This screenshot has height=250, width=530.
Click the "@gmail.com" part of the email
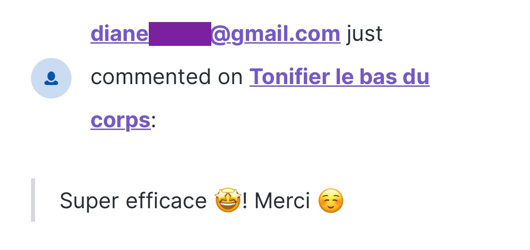coord(276,34)
